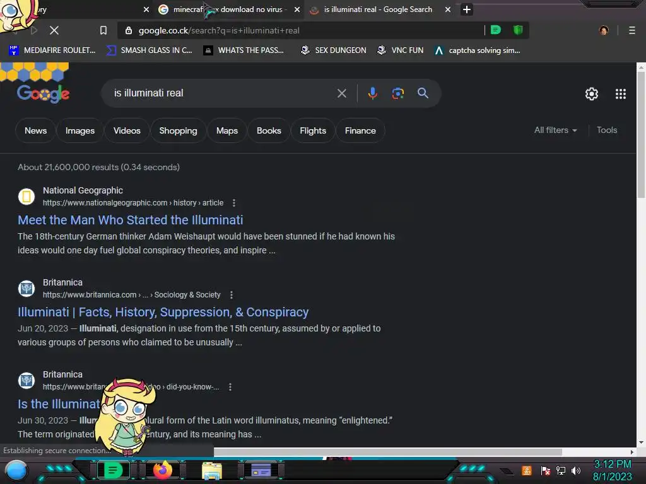Open the MEDIAFIRE ROULET... bookmark
Image resolution: width=646 pixels, height=484 pixels.
coord(52,50)
